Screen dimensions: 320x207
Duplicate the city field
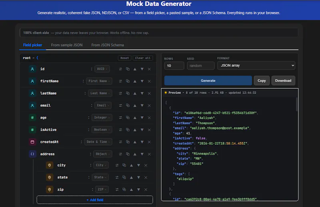click(124, 165)
